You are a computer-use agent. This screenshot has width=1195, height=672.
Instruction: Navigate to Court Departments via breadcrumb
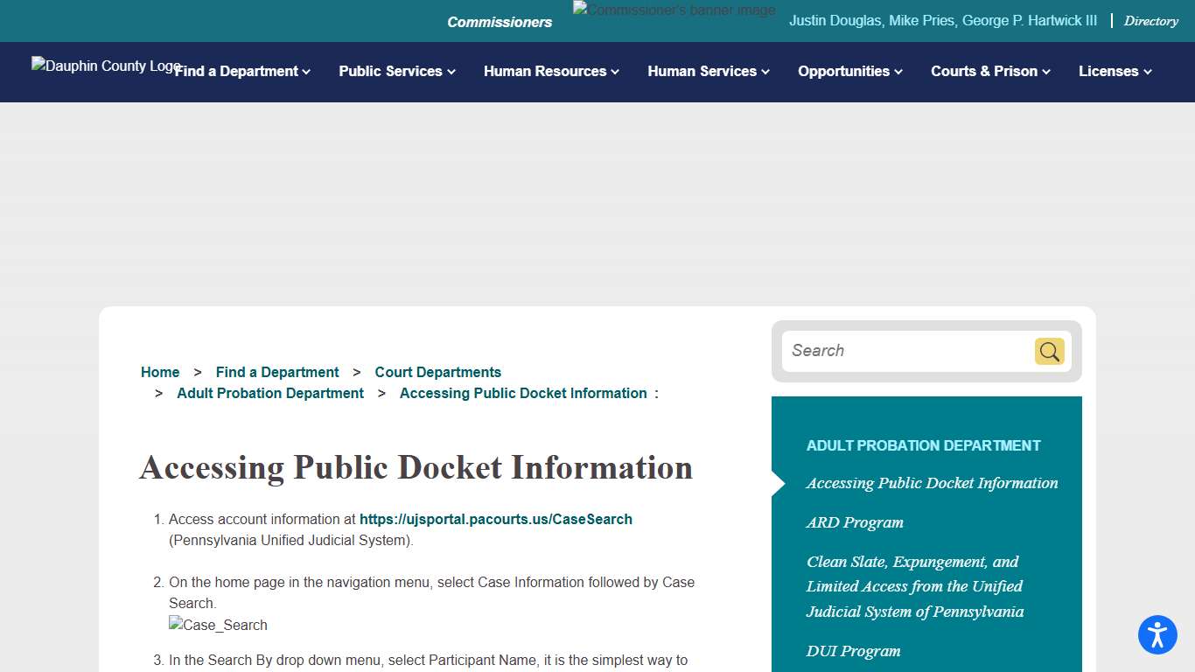click(437, 372)
